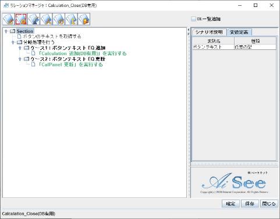Screen dimensions: 280x219
Task: Click the toolbar icon with blue stamp
Action: (x=34, y=19)
